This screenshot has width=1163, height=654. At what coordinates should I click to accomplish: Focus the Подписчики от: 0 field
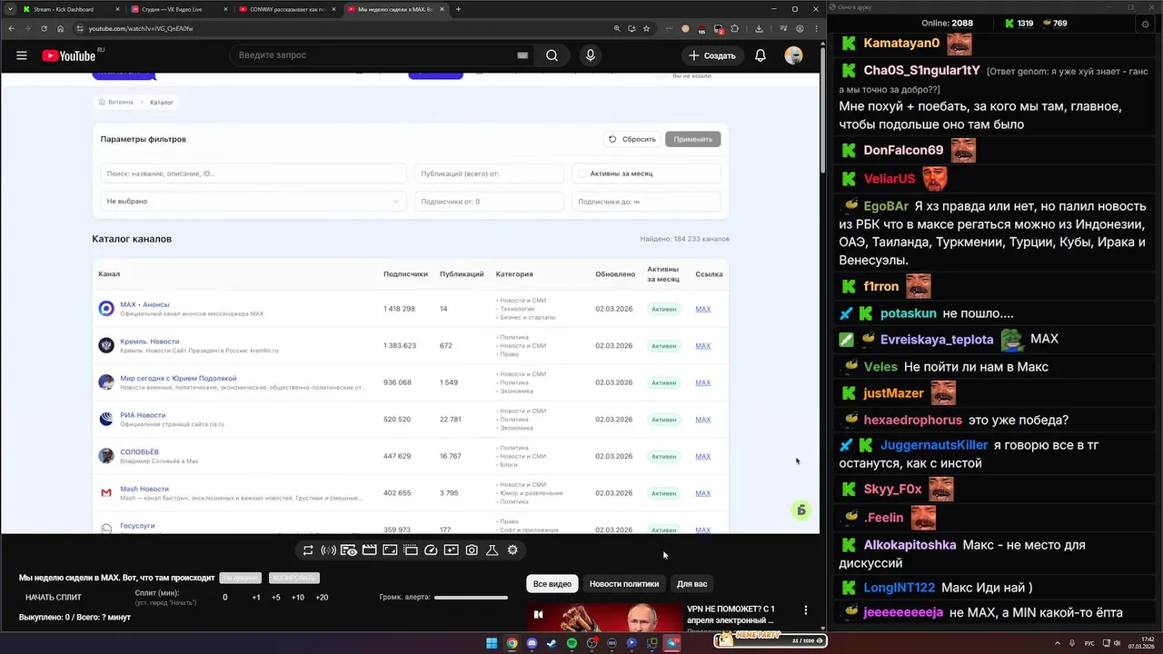[x=489, y=202]
